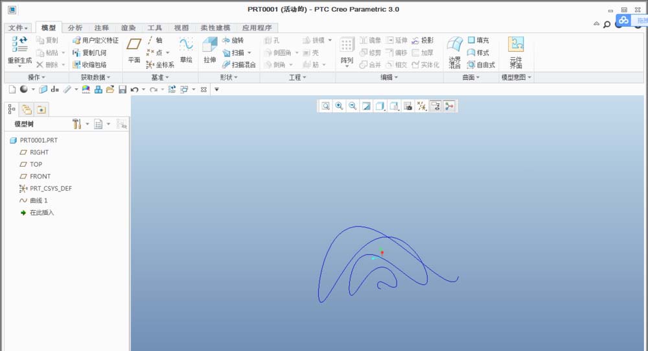
Task: Expand the 编辑 group dropdown
Action: pyautogui.click(x=389, y=77)
